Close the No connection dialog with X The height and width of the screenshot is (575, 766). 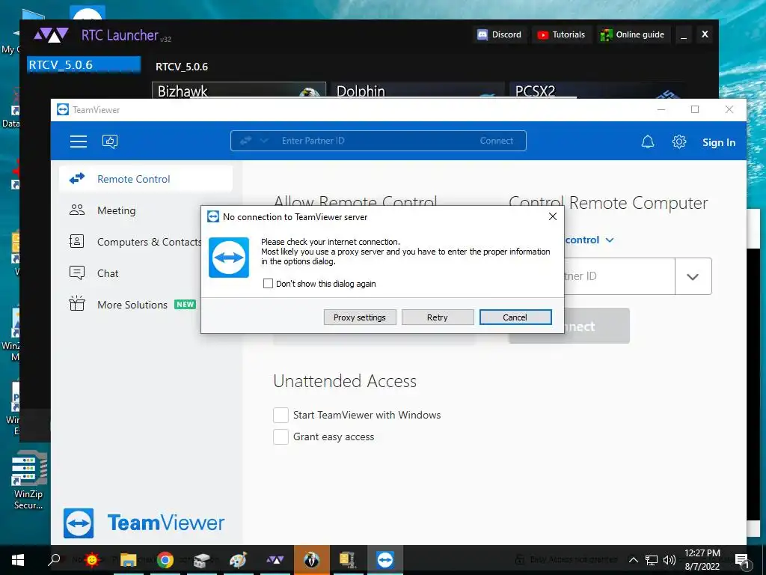553,216
